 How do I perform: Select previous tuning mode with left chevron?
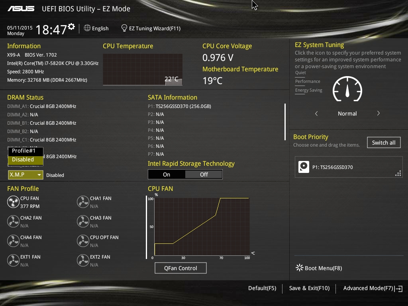click(x=316, y=114)
